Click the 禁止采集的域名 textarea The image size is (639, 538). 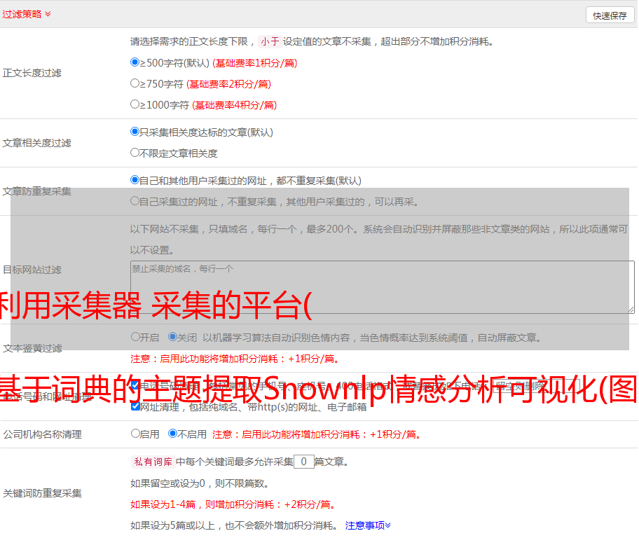pyautogui.click(x=383, y=287)
